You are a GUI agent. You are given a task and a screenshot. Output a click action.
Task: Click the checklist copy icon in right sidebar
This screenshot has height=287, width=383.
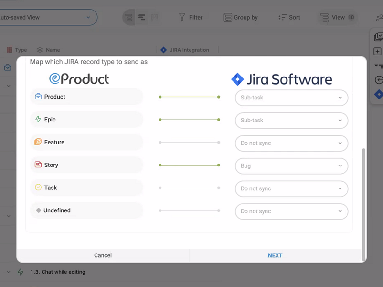(378, 37)
